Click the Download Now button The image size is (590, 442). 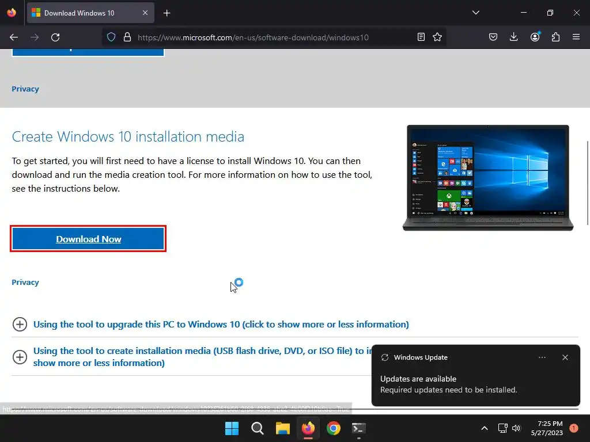click(x=88, y=239)
